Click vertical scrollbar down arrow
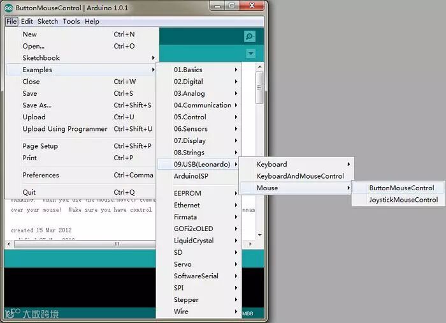446x323 pixels. (x=259, y=235)
